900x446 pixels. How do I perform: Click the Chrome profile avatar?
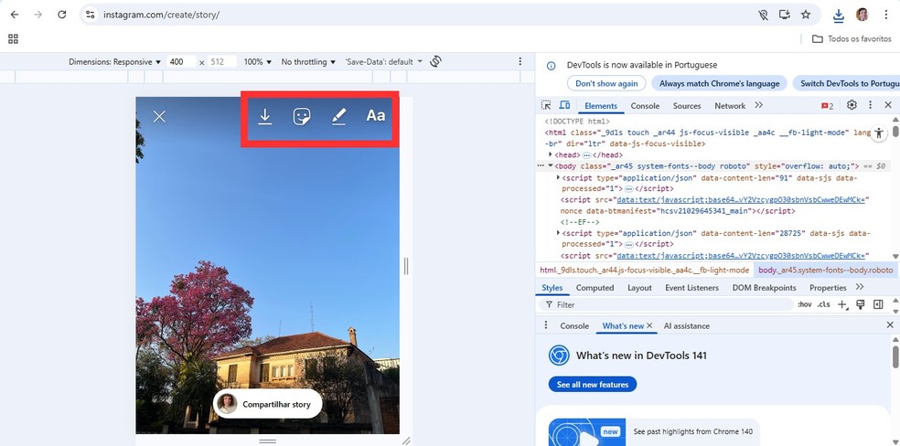pos(862,15)
